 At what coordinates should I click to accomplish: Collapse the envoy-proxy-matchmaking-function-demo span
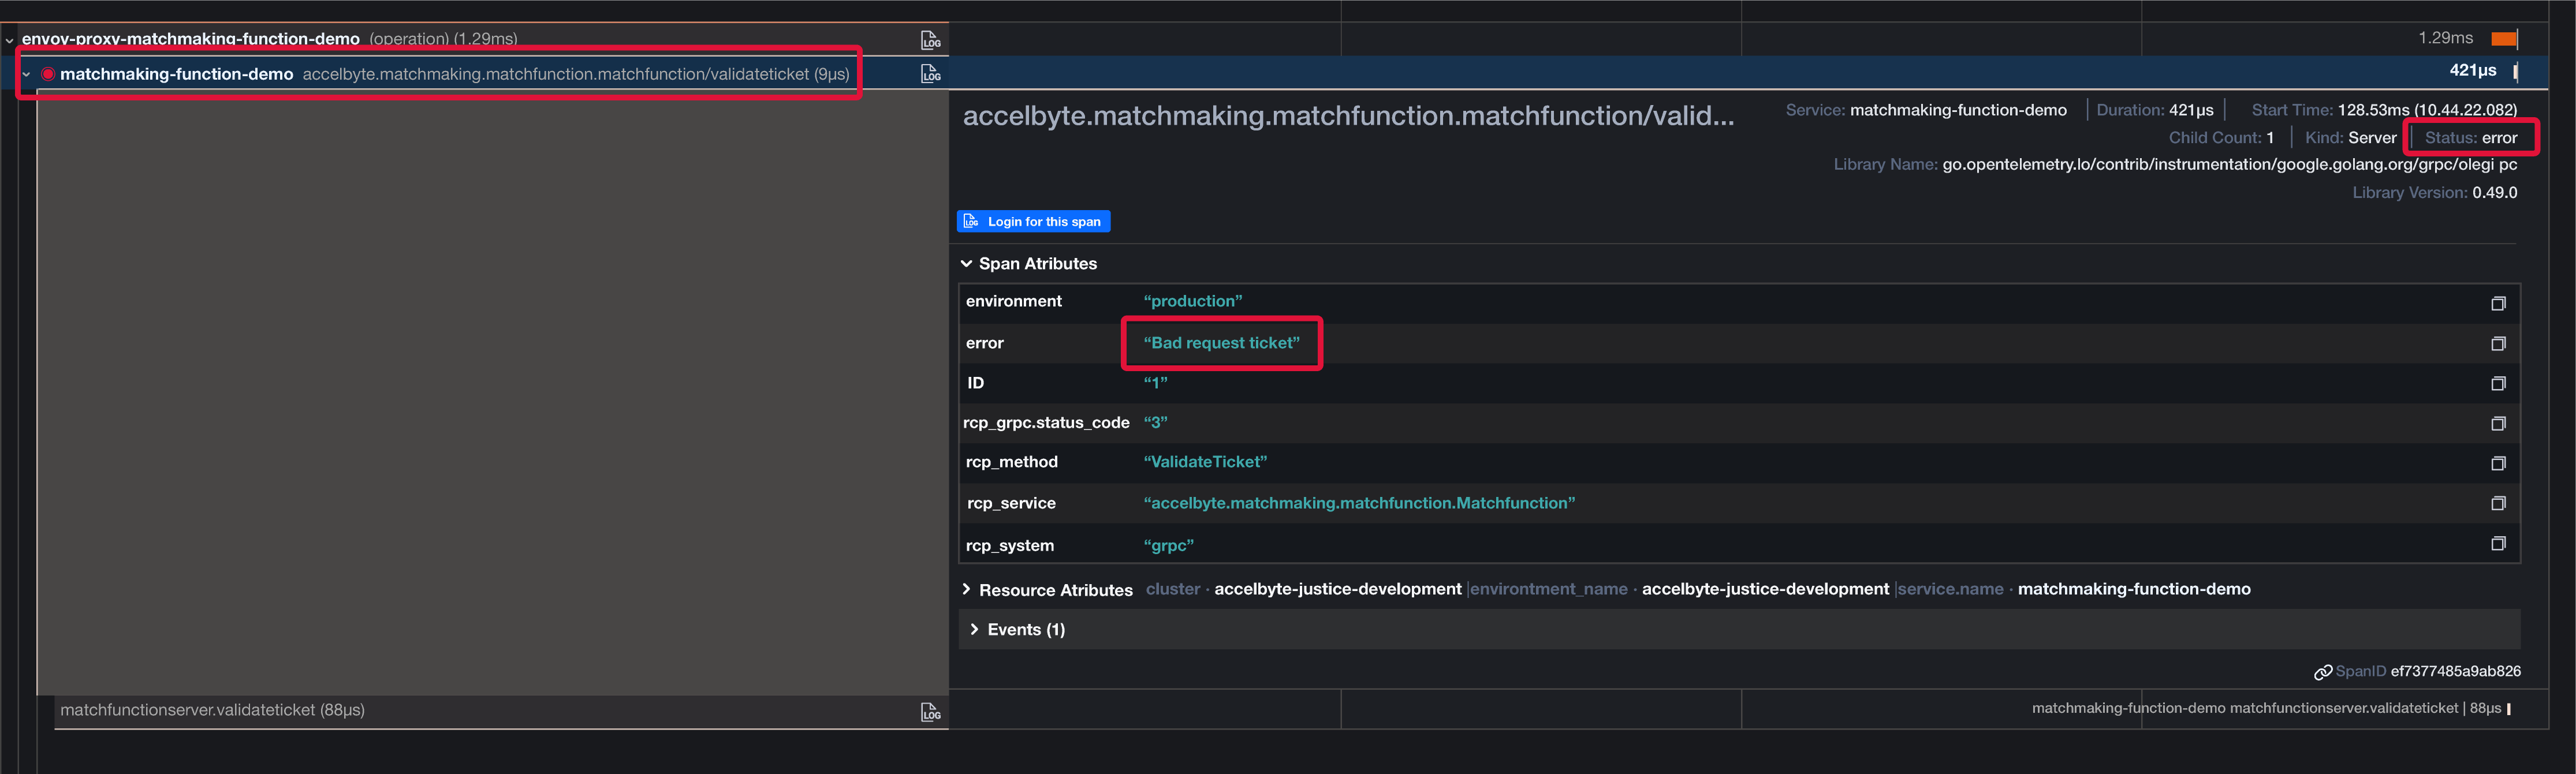point(9,41)
